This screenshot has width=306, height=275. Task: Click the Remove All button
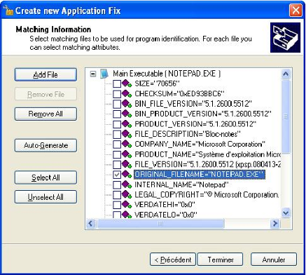46,114
